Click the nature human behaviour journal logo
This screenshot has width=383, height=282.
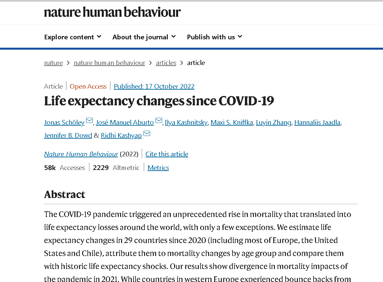[112, 12]
